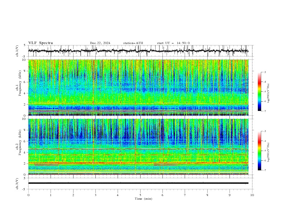Click the lower "log(PSD)(V²/Hz)" color bar label
Screen dimensions: 284x219
pyautogui.click(x=269, y=152)
